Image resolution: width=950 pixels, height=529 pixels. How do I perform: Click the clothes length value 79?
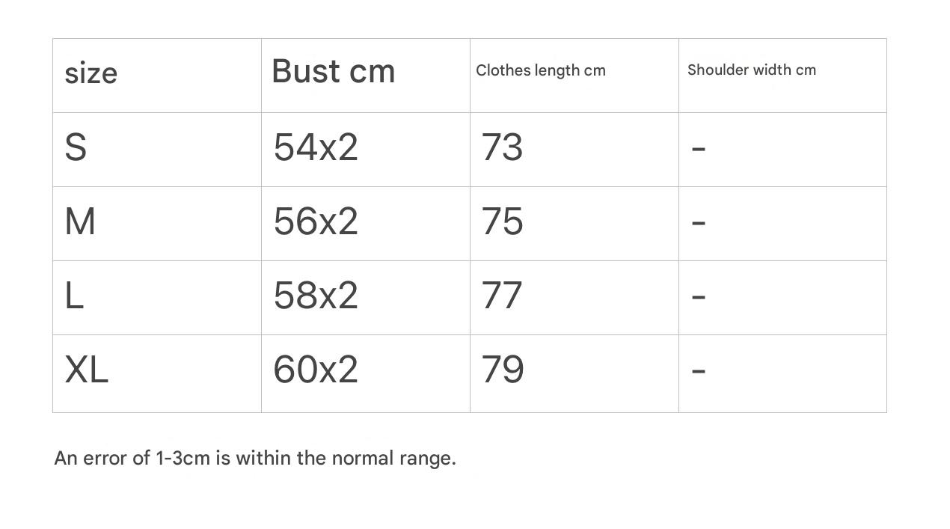tap(502, 370)
